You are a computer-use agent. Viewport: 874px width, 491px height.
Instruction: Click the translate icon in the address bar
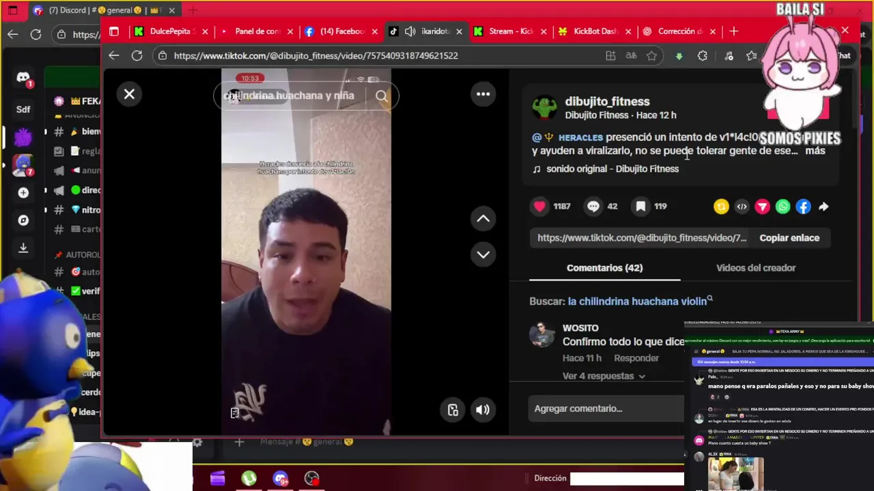[631, 56]
